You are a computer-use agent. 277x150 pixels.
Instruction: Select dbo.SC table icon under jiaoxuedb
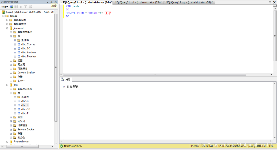tap(19, 48)
